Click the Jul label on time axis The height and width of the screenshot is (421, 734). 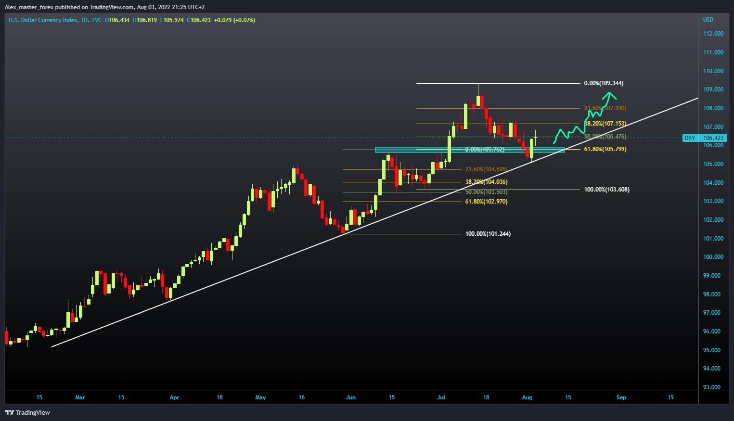click(x=441, y=397)
